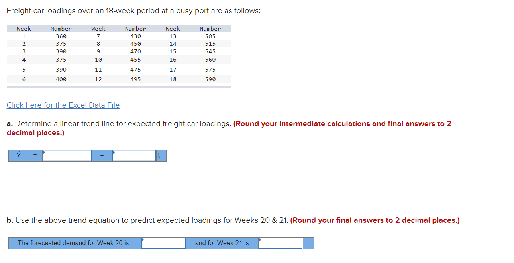Image resolution: width=514 pixels, height=263 pixels.
Task: Select the table cell showing 430
Action: [x=135, y=36]
